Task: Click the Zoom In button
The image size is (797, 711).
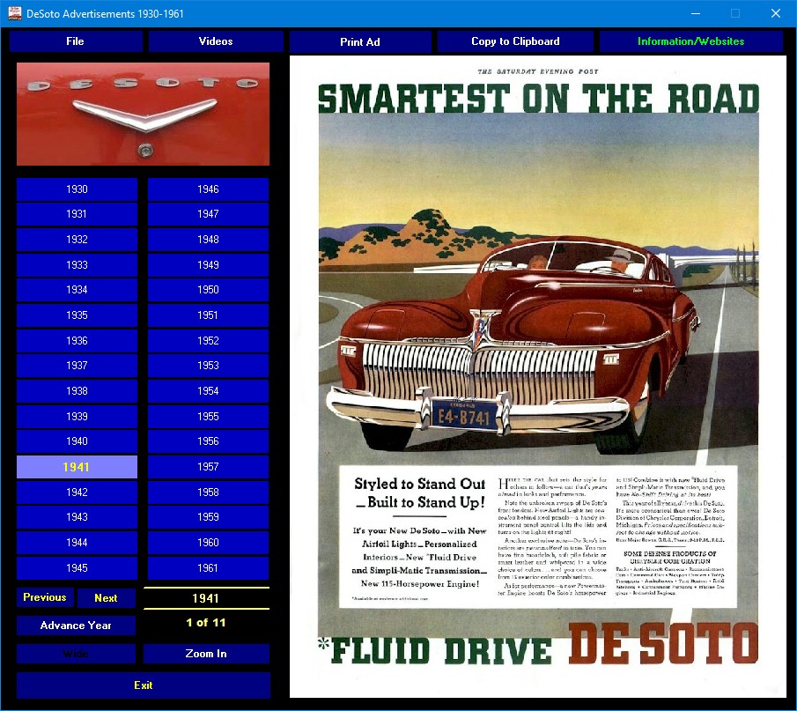Action: [206, 654]
